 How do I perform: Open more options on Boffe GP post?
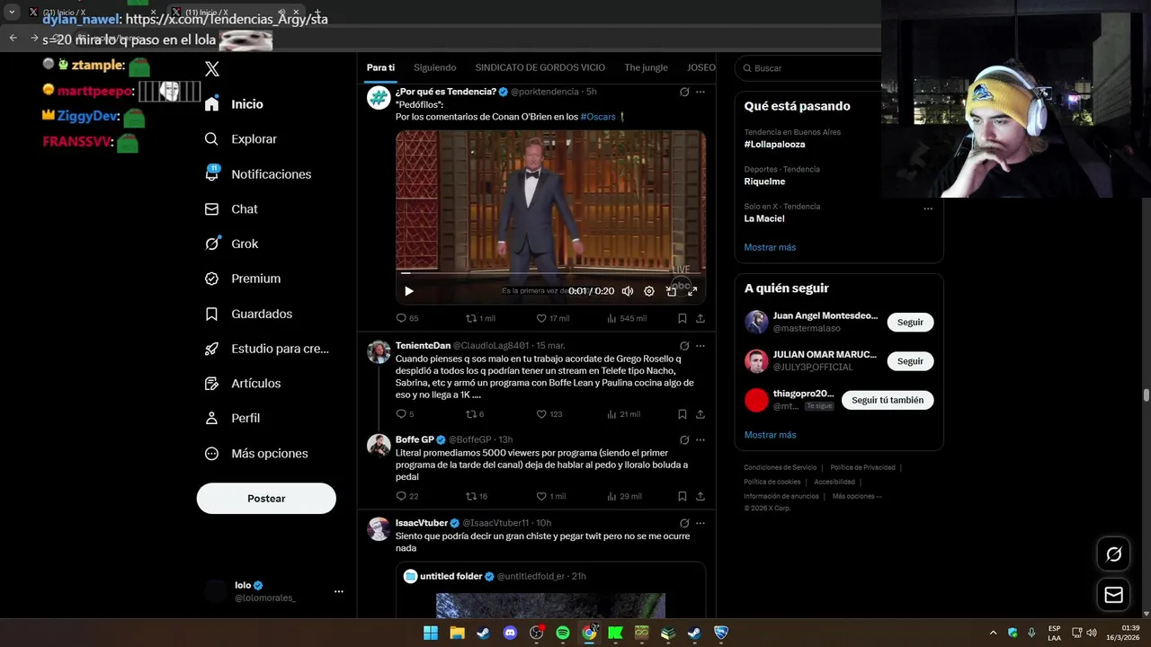point(700,440)
